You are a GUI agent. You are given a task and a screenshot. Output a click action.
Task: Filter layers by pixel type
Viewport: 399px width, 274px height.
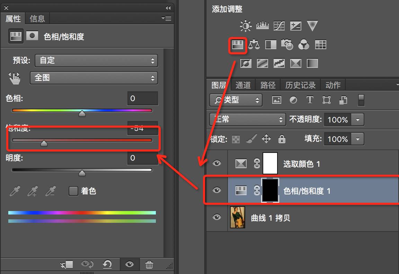(277, 100)
